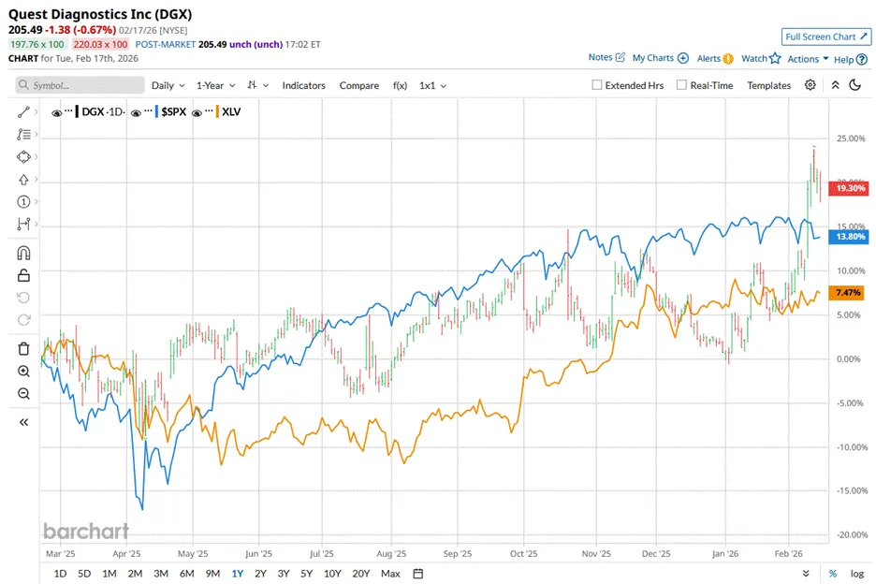Open the Actions dropdown menu
Viewport: 876px width, 584px height.
pyautogui.click(x=808, y=59)
